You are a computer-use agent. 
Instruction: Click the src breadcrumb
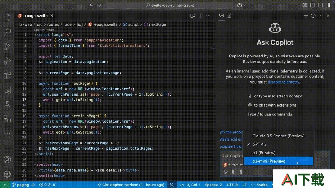[39, 24]
